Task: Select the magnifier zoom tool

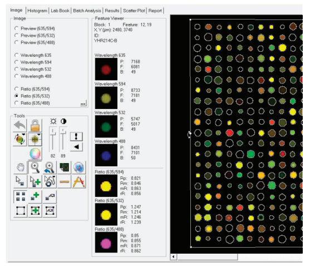Action: [35, 168]
